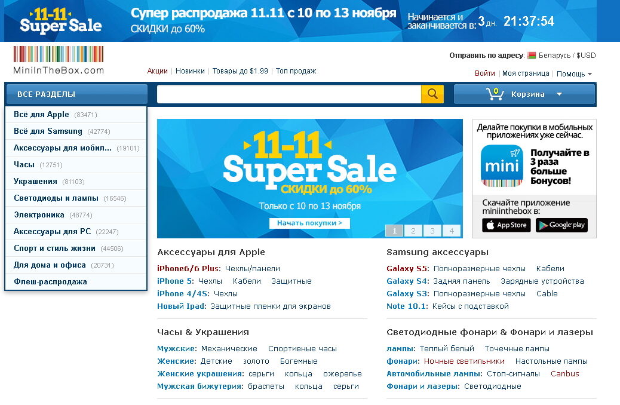Click the mini app icon

click(501, 165)
